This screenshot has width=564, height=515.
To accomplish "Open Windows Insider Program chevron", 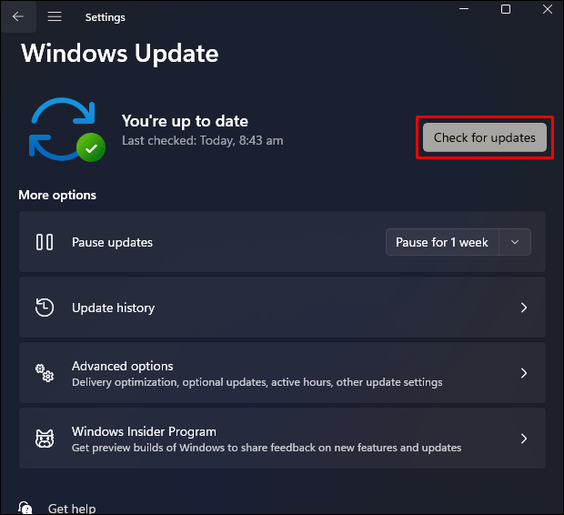I will pyautogui.click(x=524, y=439).
